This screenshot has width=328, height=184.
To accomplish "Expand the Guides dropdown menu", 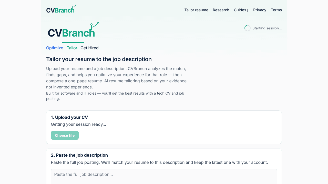I will [x=241, y=10].
